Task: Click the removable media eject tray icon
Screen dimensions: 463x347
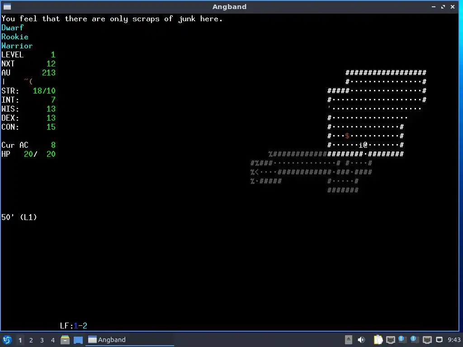Action: tap(349, 340)
